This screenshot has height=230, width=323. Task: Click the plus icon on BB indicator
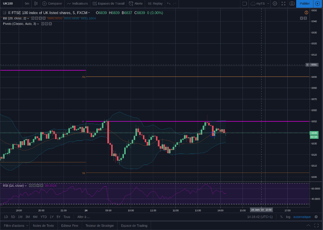pyautogui.click(x=40, y=18)
